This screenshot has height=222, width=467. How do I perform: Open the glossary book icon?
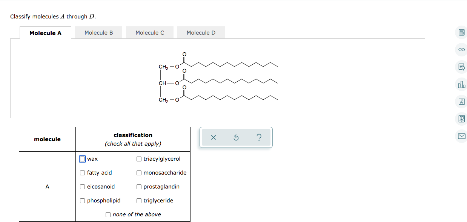coord(461,119)
